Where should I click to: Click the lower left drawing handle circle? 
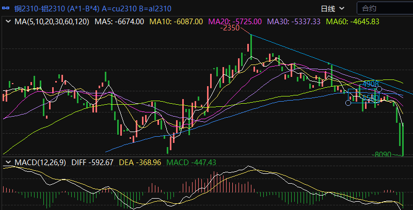pos(348,103)
